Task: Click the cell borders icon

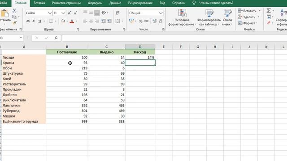Action: click(x=51, y=21)
